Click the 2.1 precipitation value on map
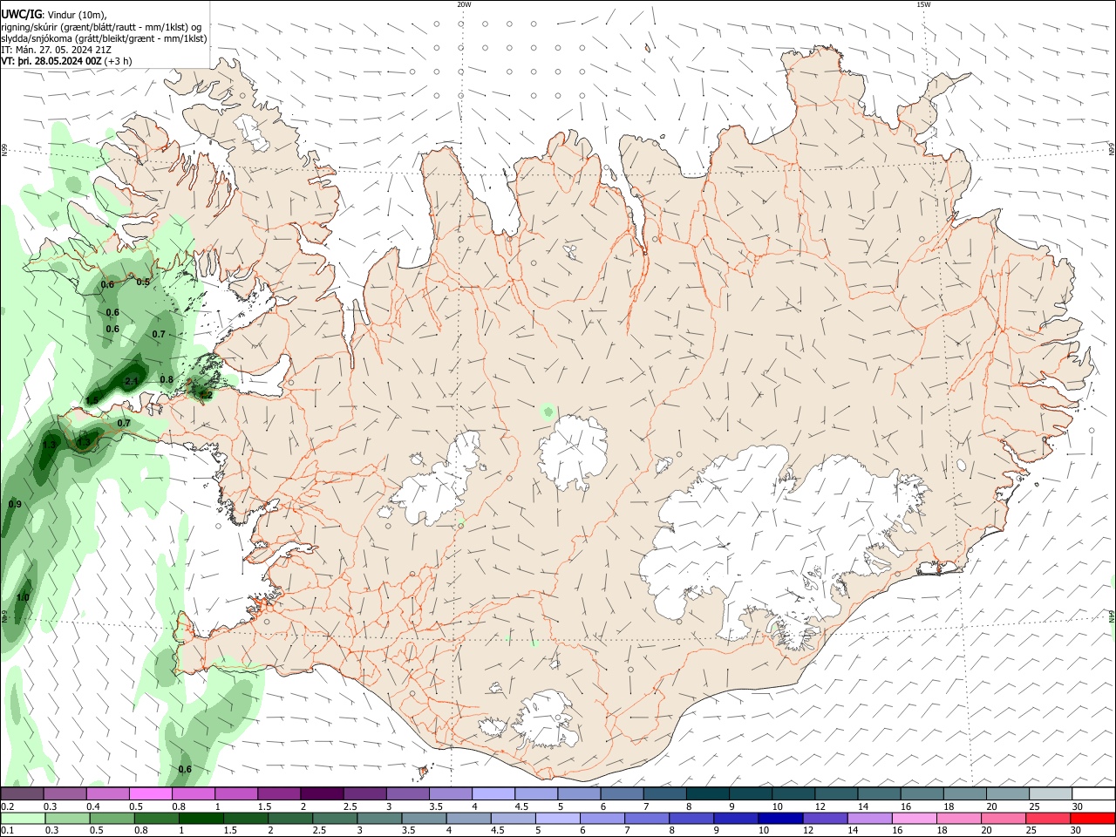This screenshot has height=837, width=1116. [132, 382]
